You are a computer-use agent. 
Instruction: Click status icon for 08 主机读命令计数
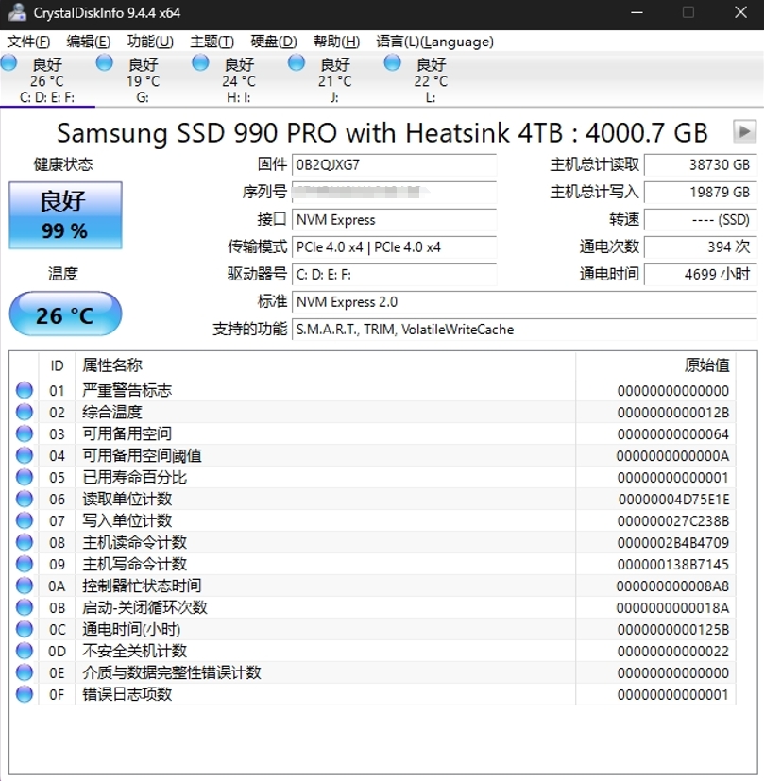[25, 542]
